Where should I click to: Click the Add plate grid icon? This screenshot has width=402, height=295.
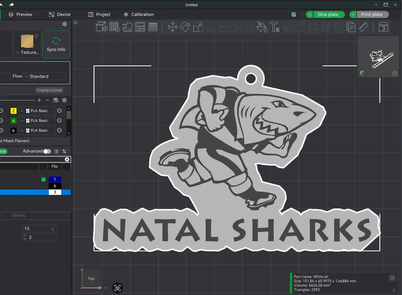[x=115, y=27]
